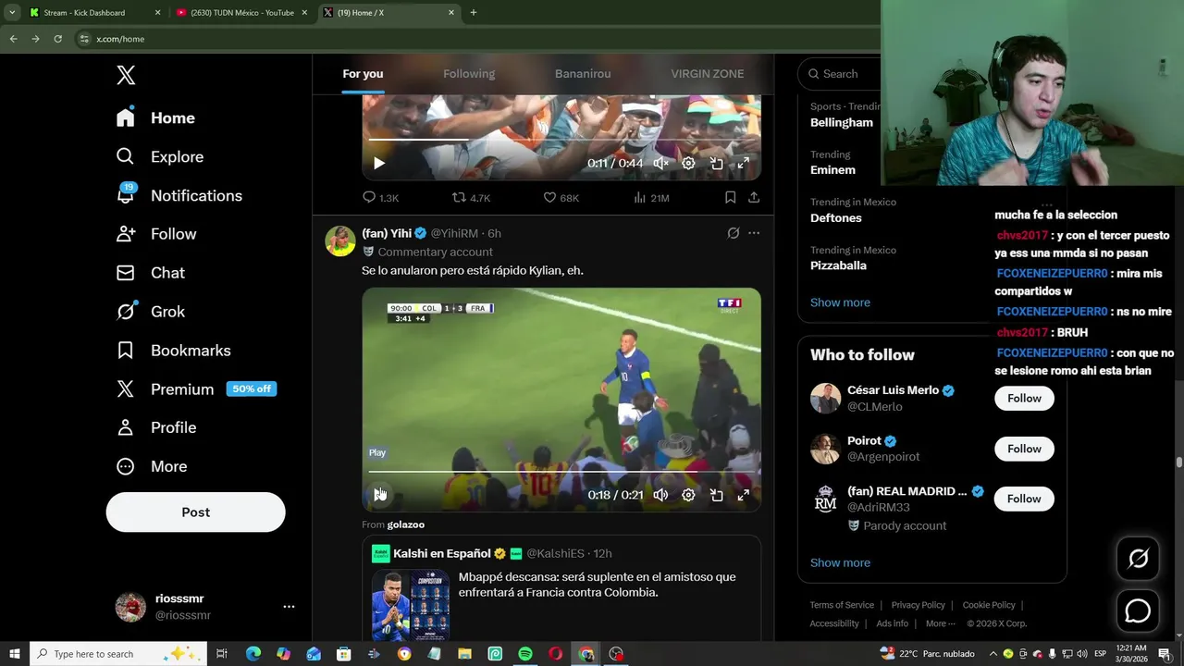
Task: Open the Grok icon on Yihi's post
Action: 733,233
